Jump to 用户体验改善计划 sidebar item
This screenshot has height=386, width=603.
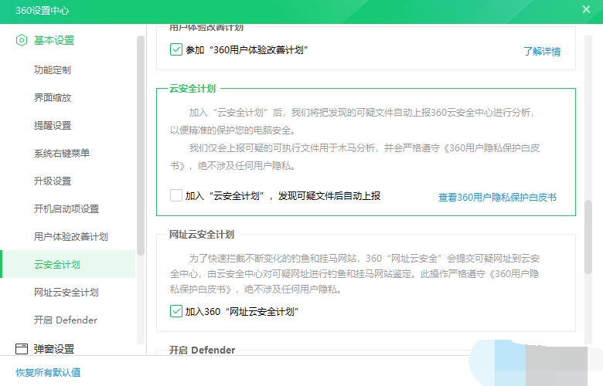(71, 236)
